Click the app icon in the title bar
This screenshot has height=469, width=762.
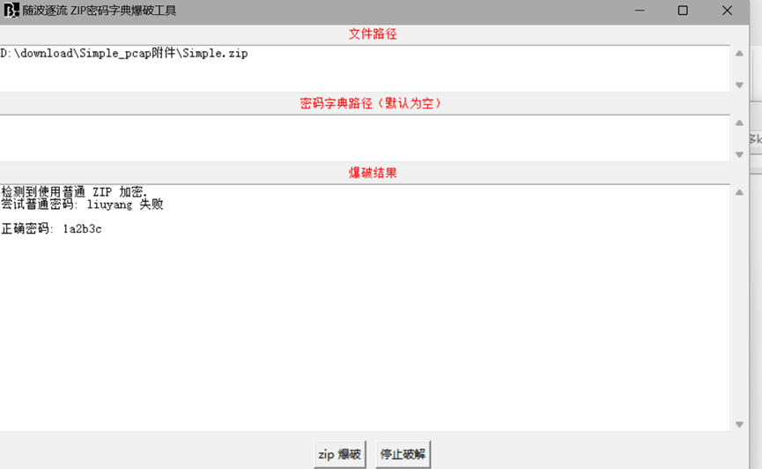tap(11, 11)
